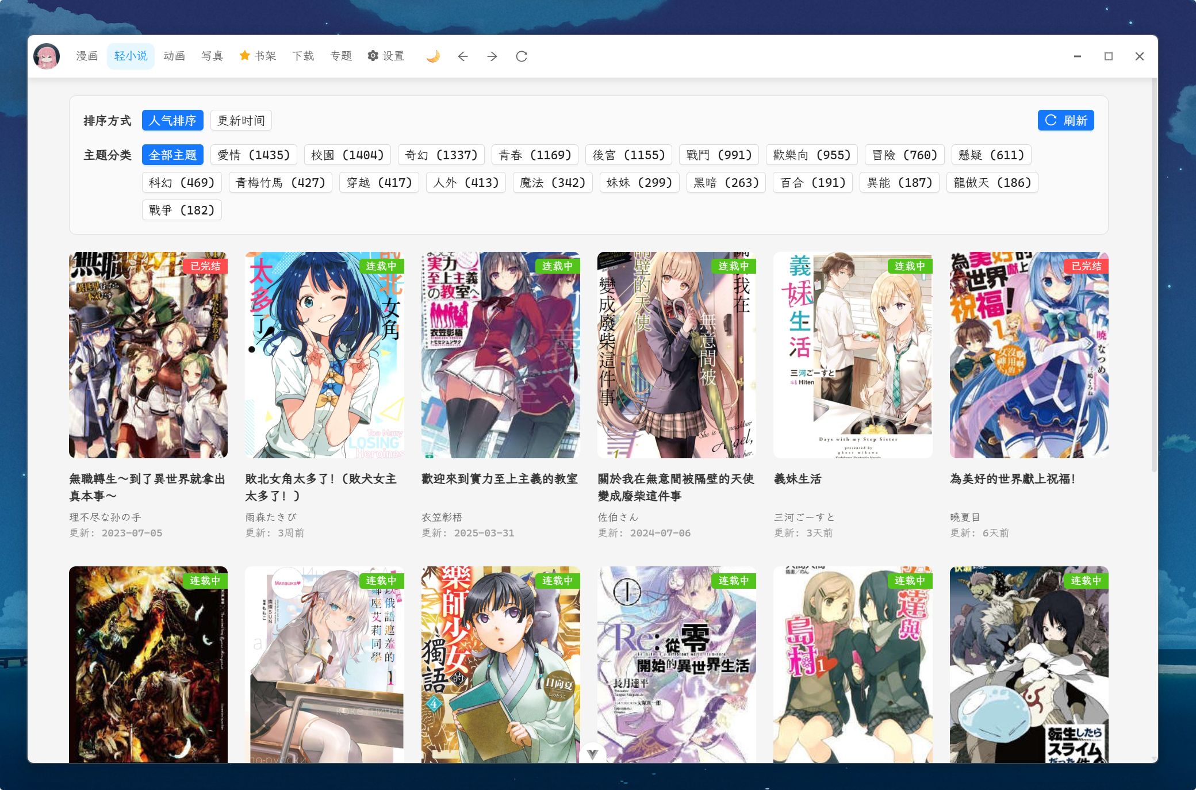Go forward using the right arrow
This screenshot has height=790, width=1196.
coord(492,56)
